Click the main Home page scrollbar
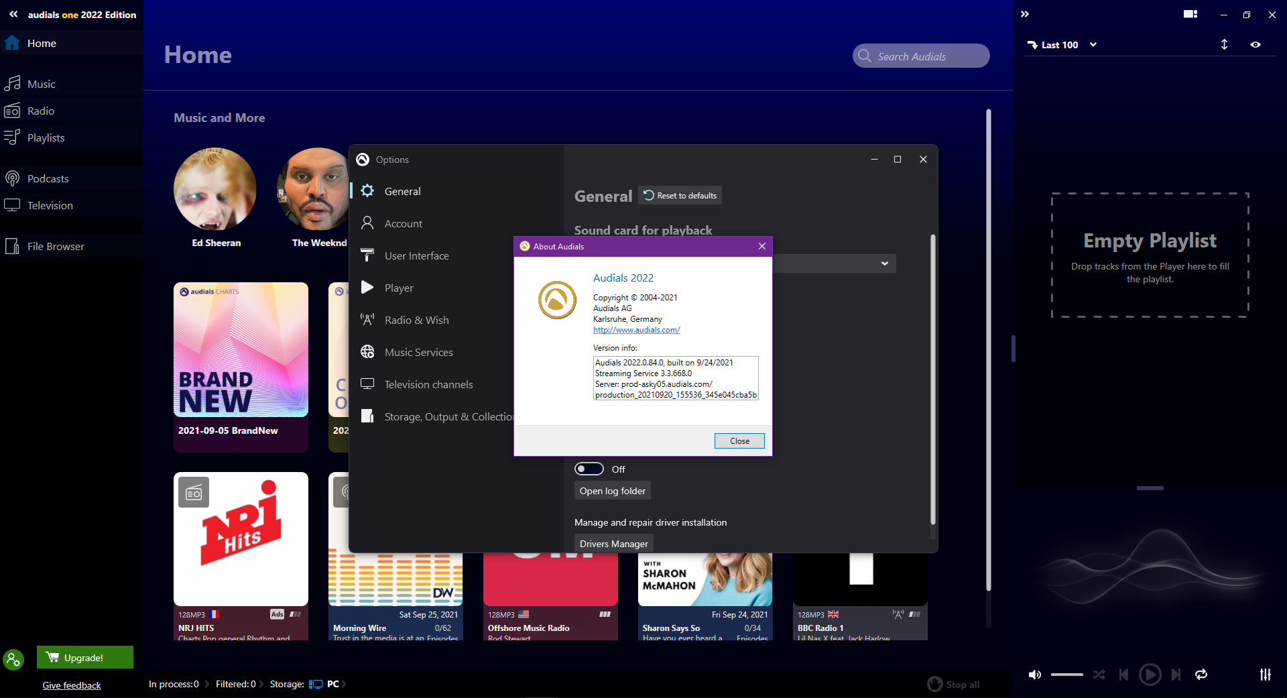This screenshot has height=698, width=1287. (x=989, y=349)
